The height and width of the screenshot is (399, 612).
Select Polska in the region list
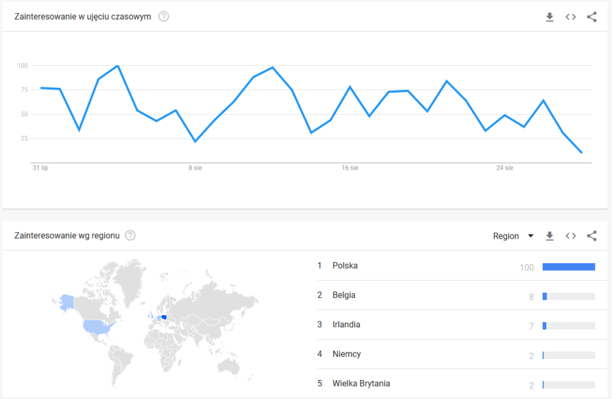click(x=345, y=266)
